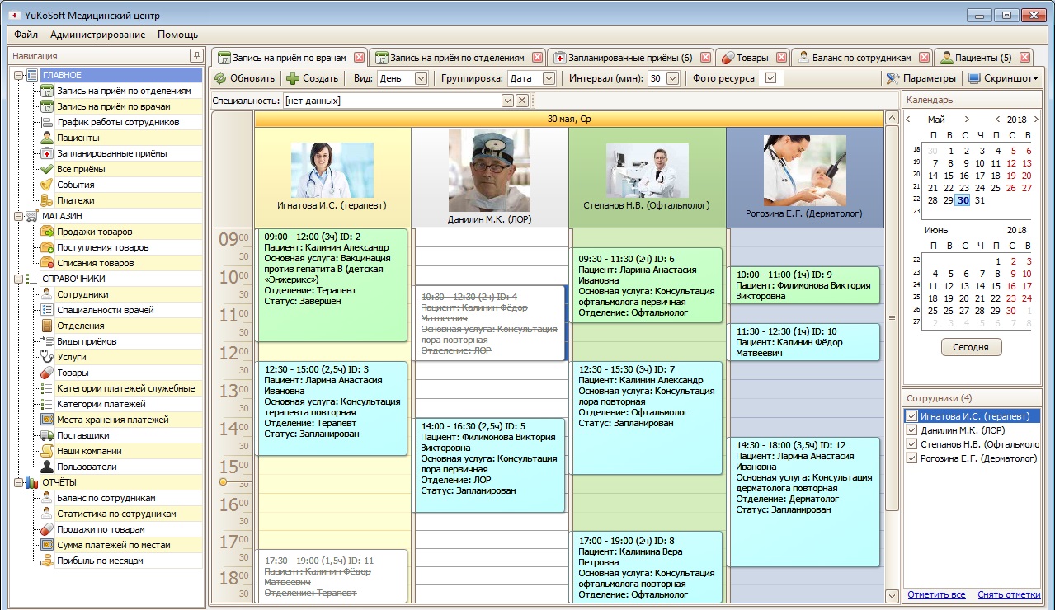Screen dimensions: 1055x610
Task: Select appointment ID: 5 Филимонова Виктория
Action: 488,465
